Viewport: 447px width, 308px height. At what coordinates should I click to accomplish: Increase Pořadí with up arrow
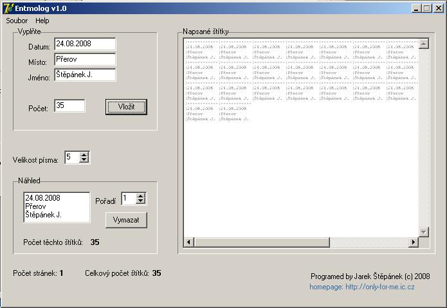141,196
